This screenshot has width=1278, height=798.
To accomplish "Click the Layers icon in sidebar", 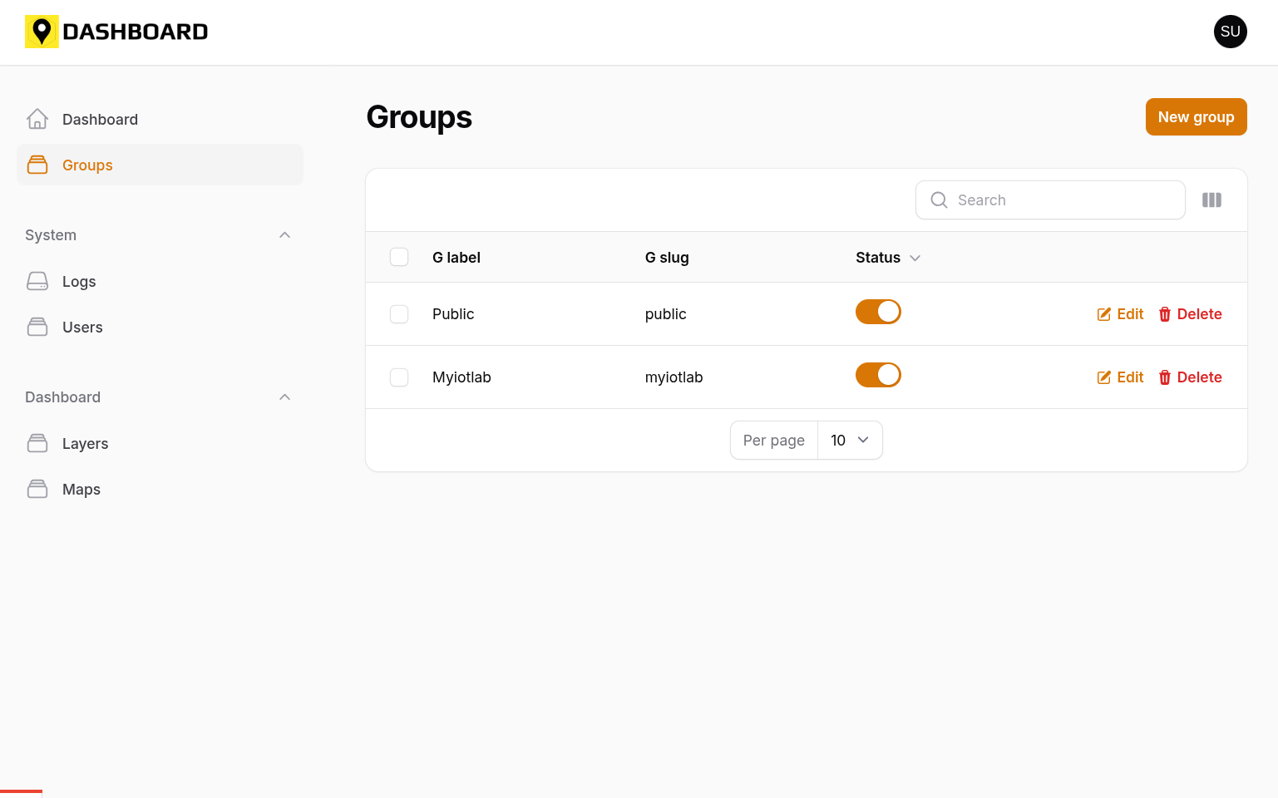I will [37, 444].
